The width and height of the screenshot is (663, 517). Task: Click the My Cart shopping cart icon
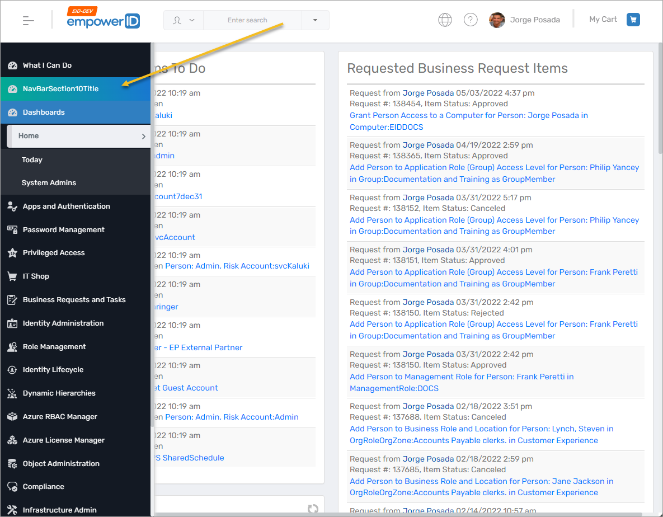point(633,19)
